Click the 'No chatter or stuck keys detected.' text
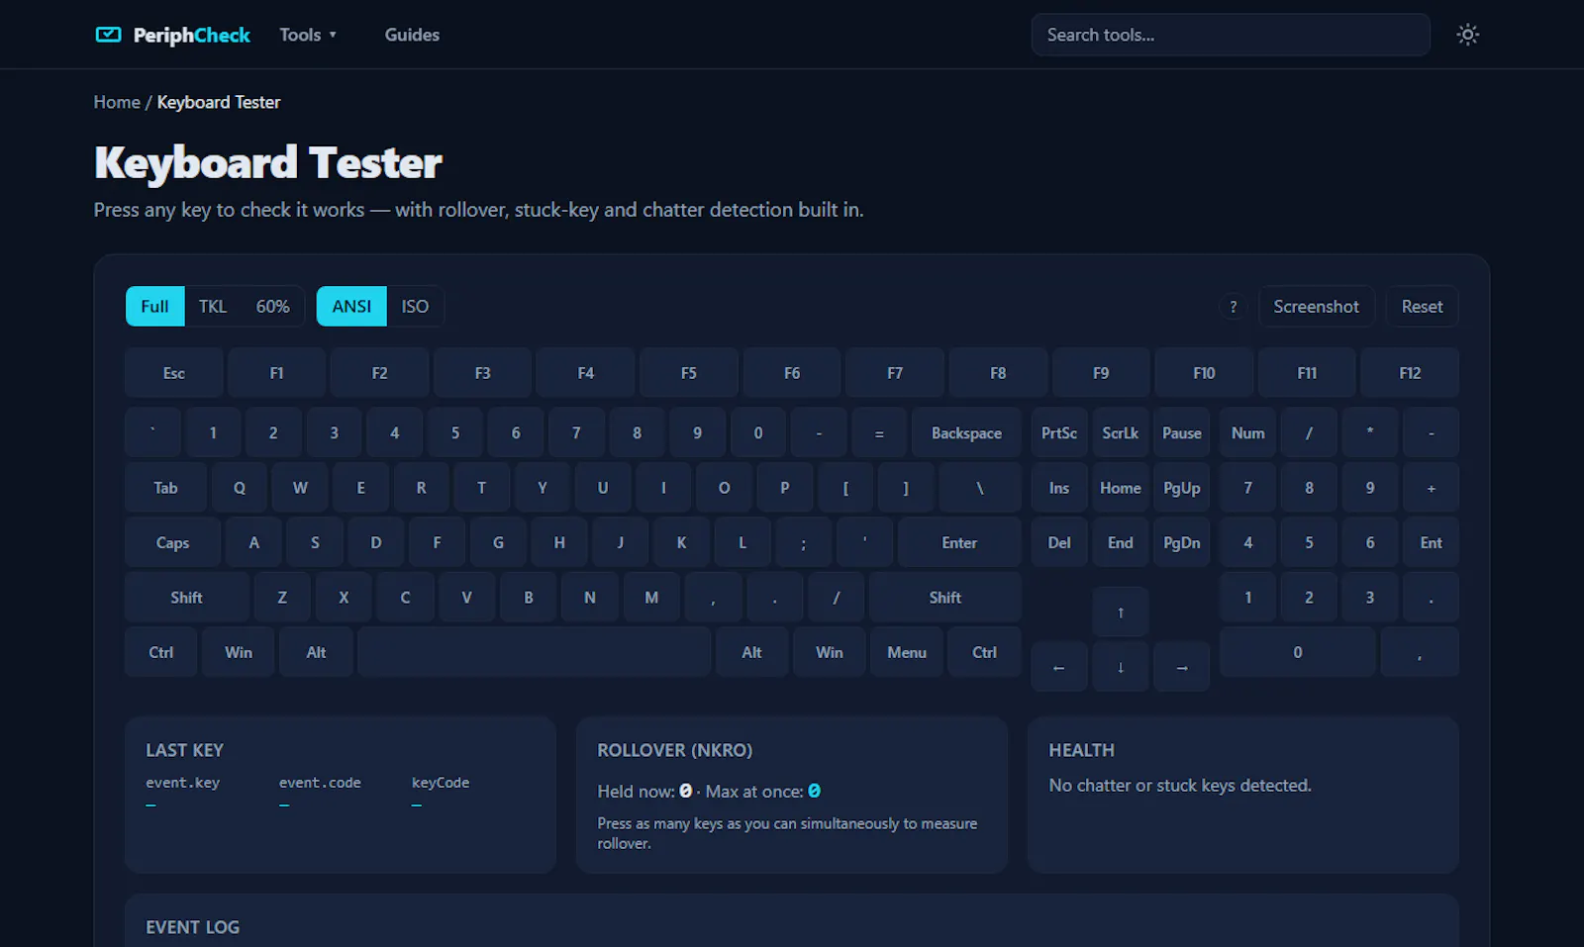The image size is (1584, 947). pyautogui.click(x=1180, y=786)
